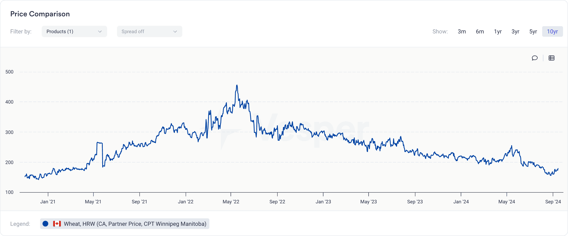Click the 400 y-axis label

coord(9,102)
